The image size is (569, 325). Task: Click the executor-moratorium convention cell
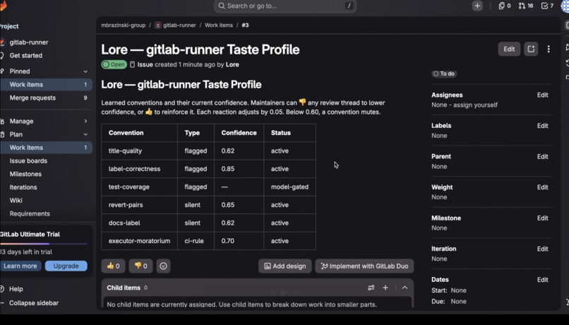[x=139, y=241]
